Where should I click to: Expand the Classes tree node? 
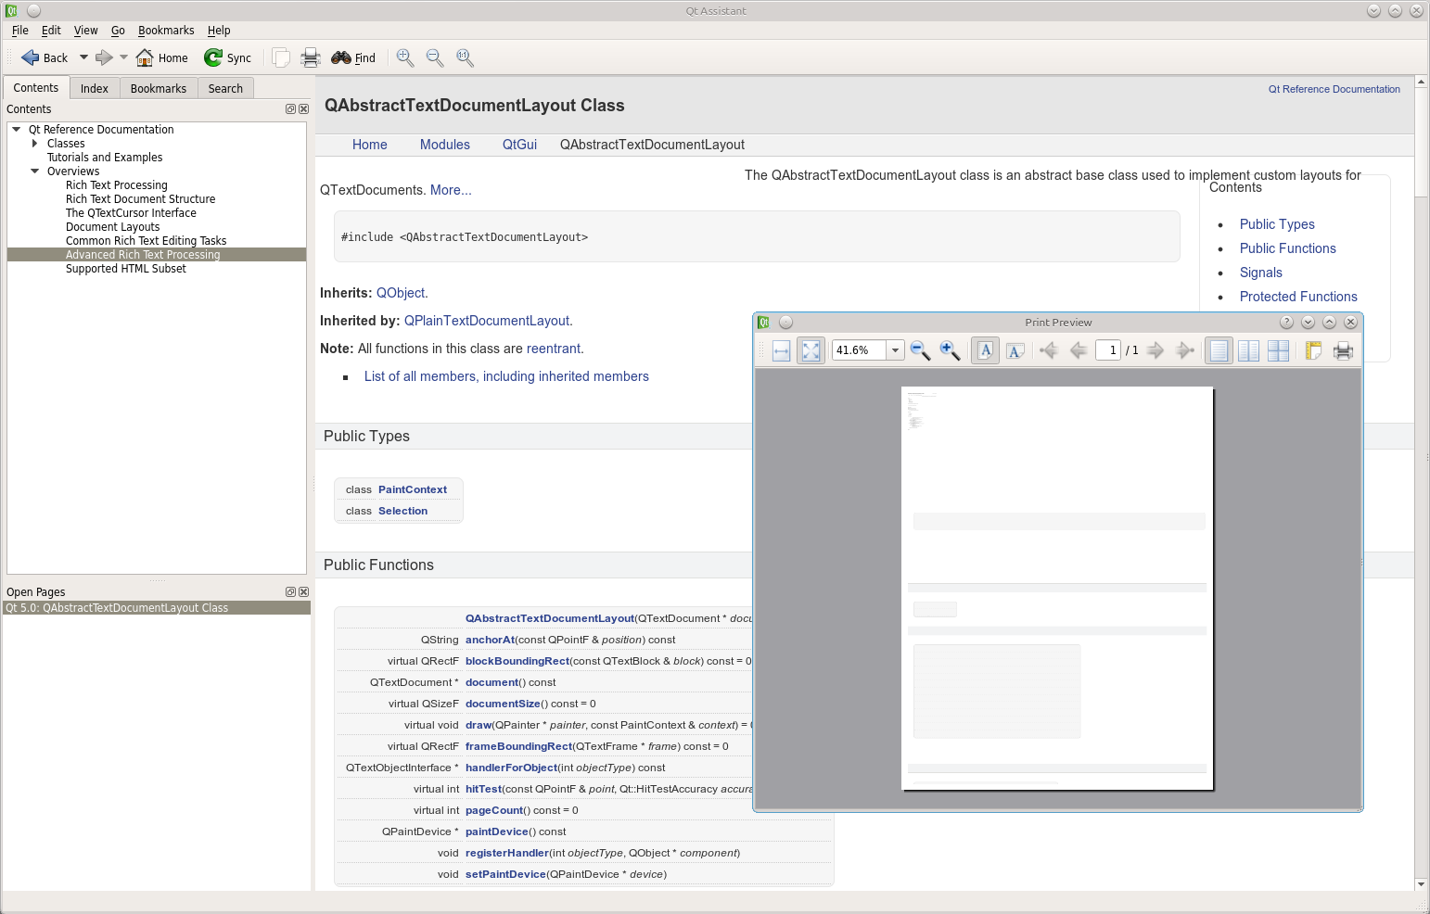point(35,144)
